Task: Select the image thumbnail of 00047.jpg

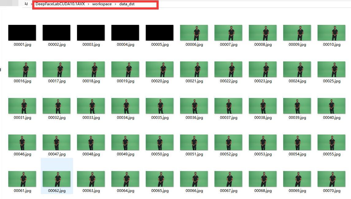Action: (56, 142)
